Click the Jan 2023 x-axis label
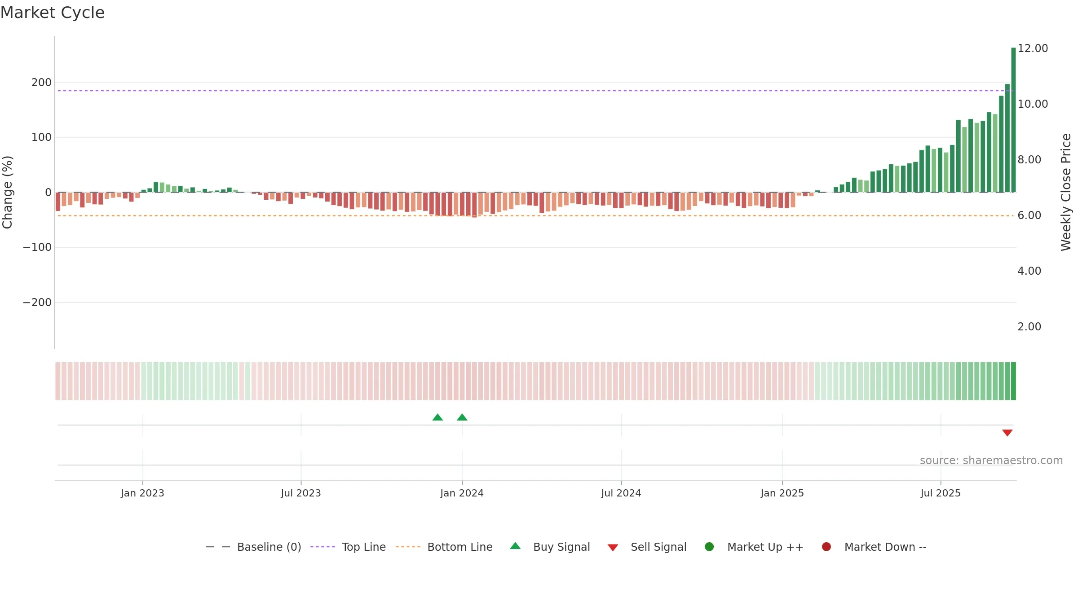 click(142, 493)
